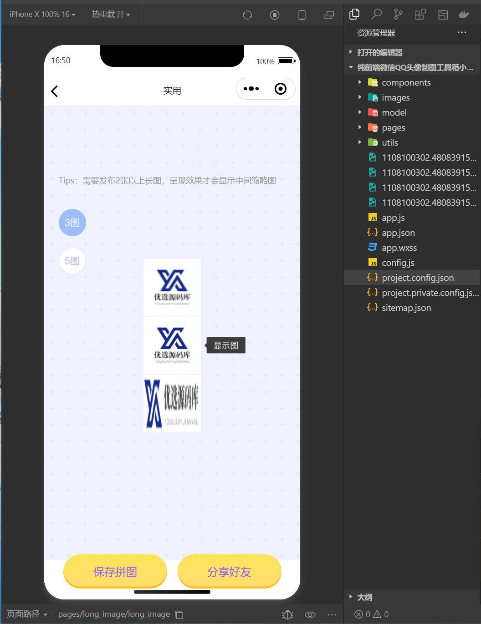Viewport: 481px width, 624px height.
Task: Click the eye preview icon in status bar
Action: pyautogui.click(x=310, y=614)
